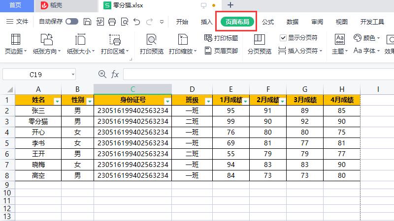Click the fx insert function icon
394x221 pixels.
(115, 74)
